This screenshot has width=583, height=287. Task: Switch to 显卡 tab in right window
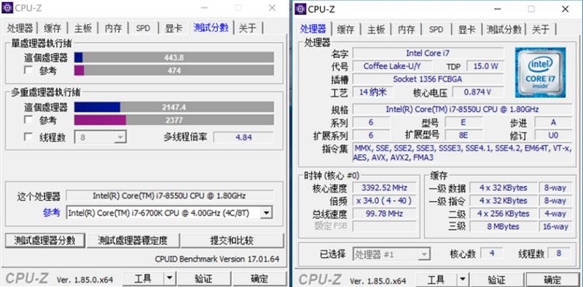point(466,30)
